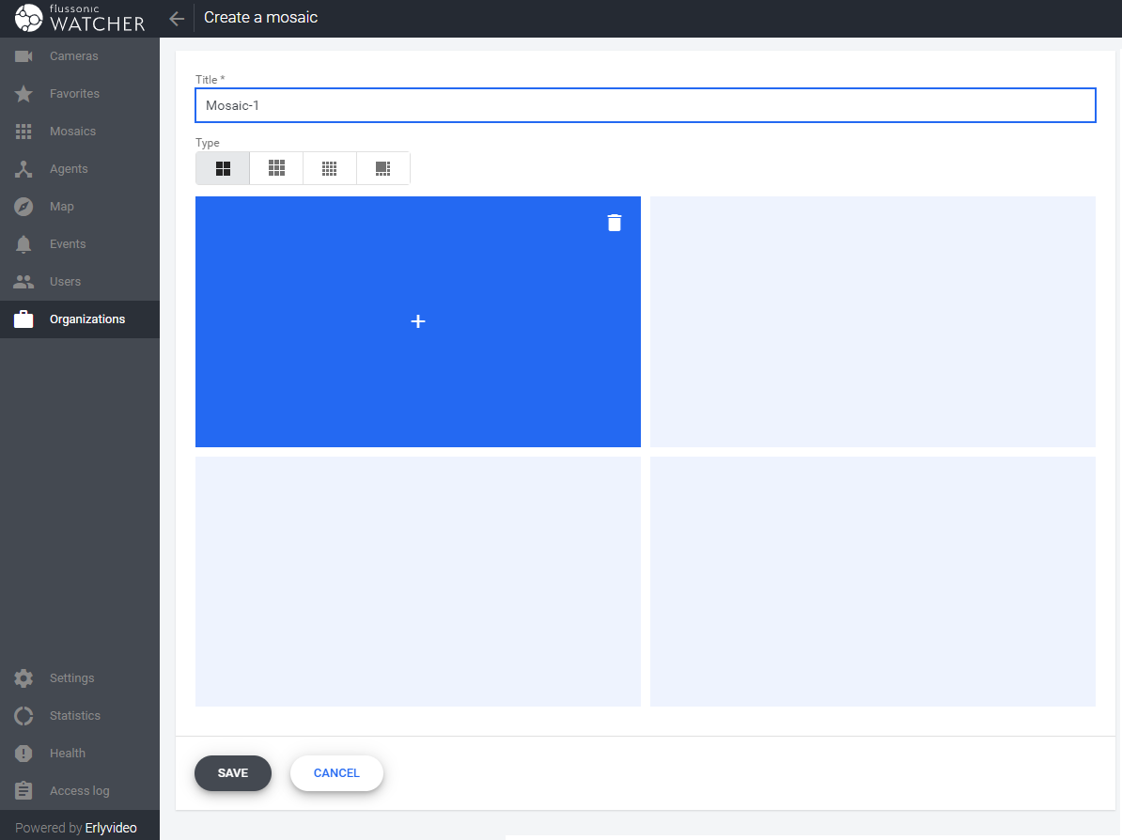Click the Erlyvideo link in the footer
1122x840 pixels.
coord(111,828)
